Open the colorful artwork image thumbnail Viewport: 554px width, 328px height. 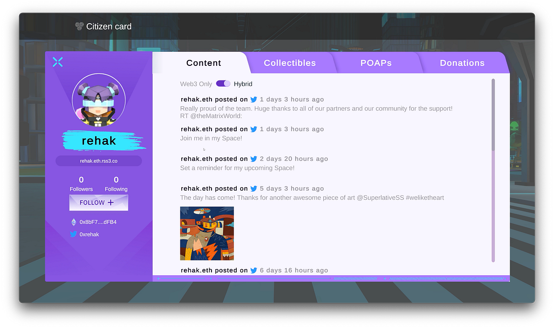point(207,233)
